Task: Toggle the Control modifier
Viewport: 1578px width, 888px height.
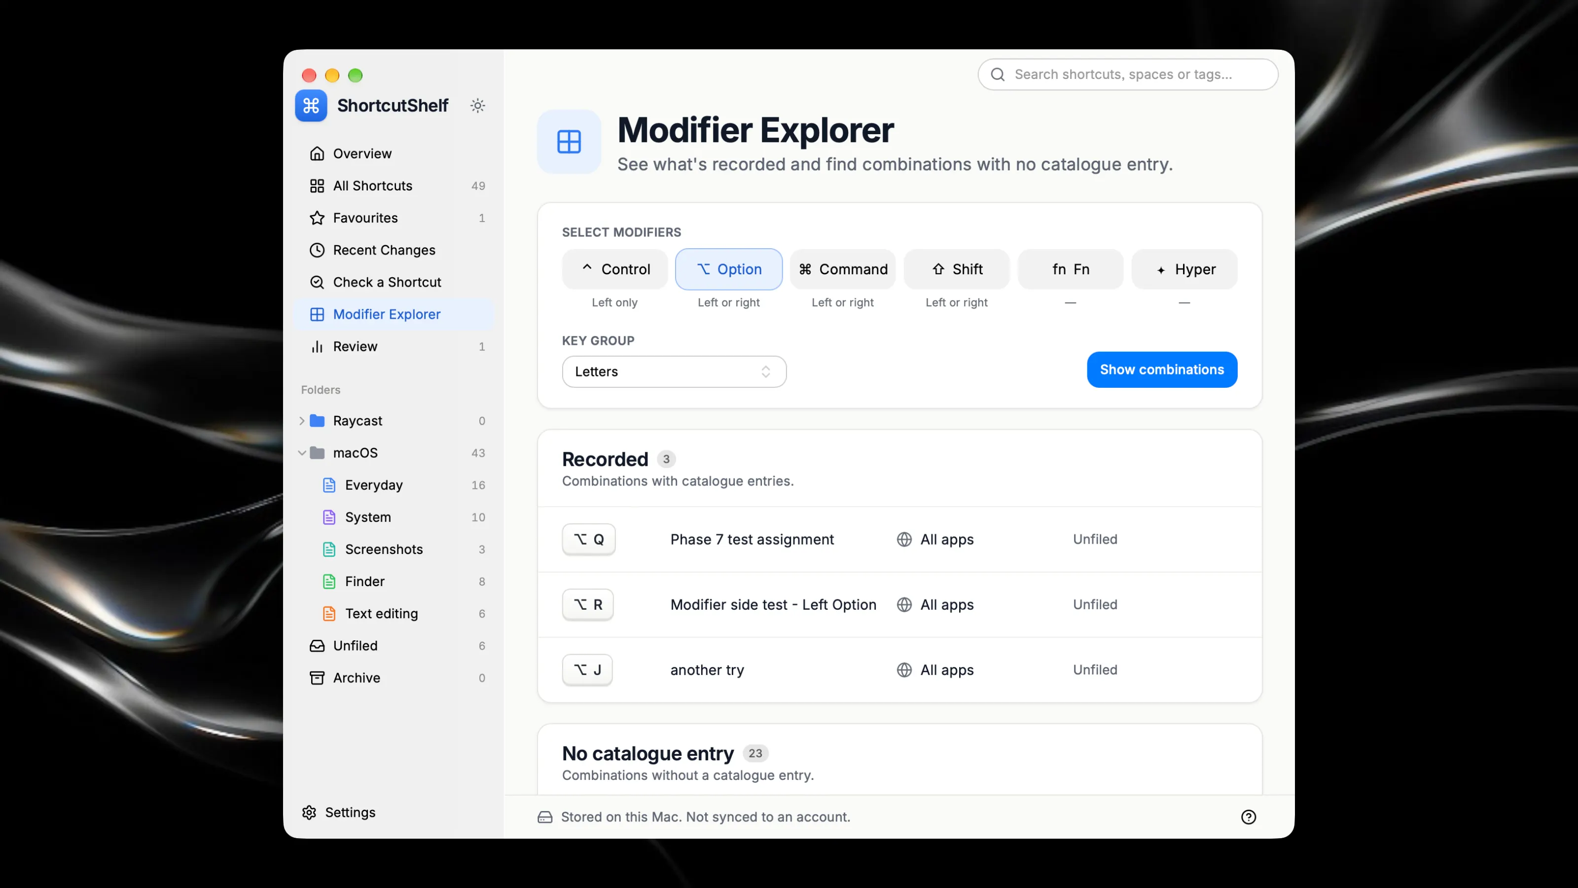Action: point(614,269)
